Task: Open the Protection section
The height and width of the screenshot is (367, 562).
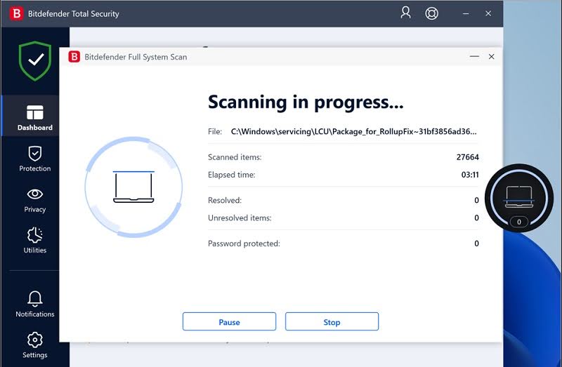Action: pyautogui.click(x=34, y=159)
